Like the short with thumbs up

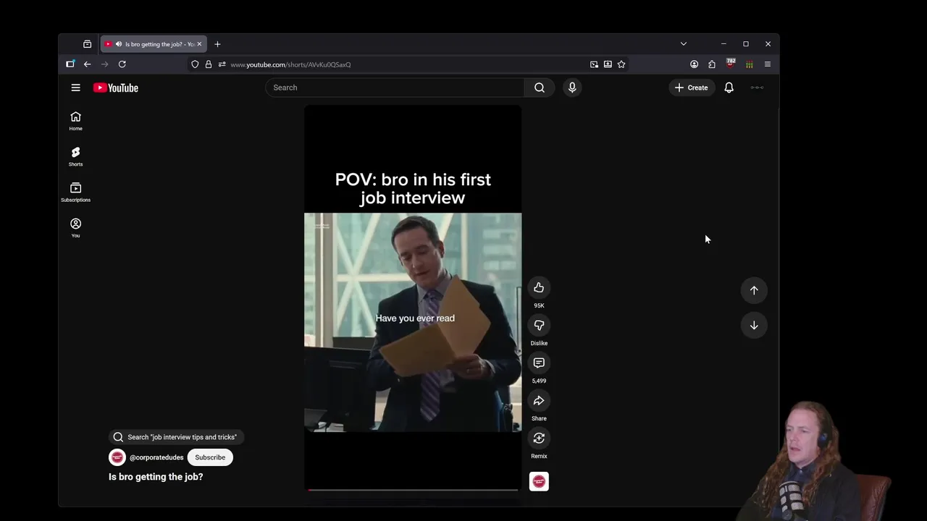pos(539,288)
